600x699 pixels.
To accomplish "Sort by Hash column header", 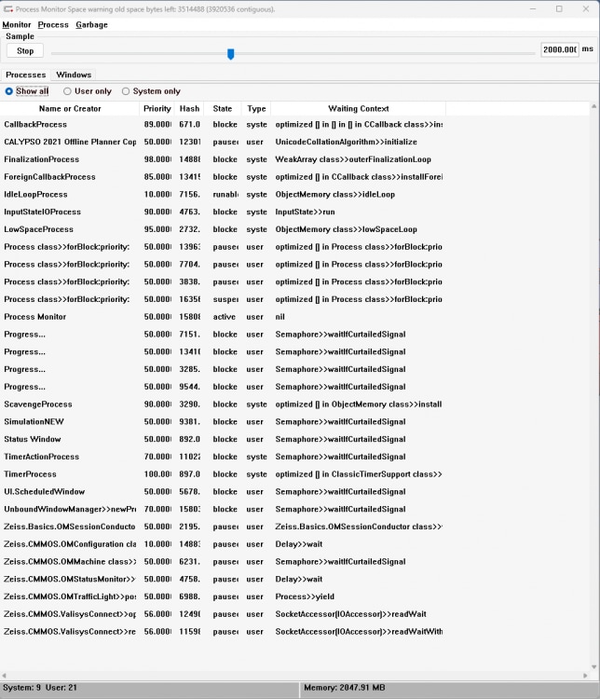I will (189, 109).
